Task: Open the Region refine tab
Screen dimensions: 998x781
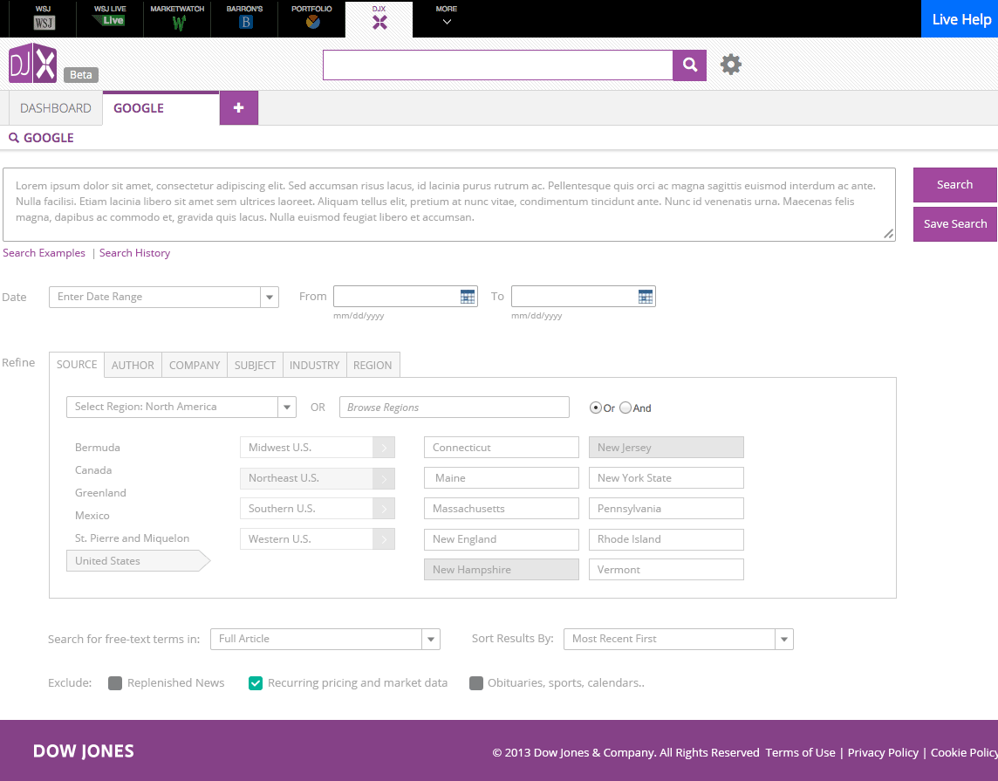Action: click(373, 365)
